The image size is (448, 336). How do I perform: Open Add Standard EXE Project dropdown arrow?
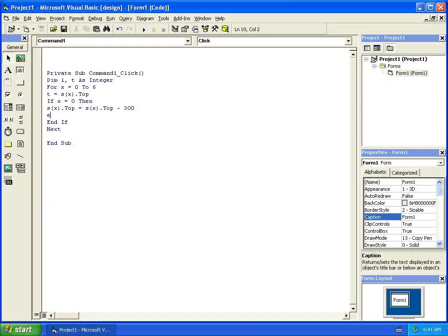[x=18, y=29]
